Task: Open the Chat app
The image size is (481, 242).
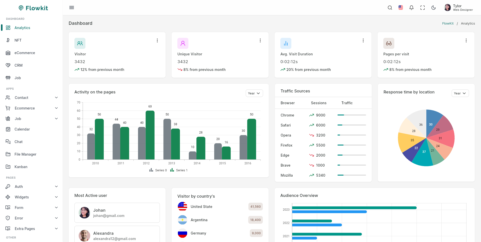Action: [x=18, y=142]
